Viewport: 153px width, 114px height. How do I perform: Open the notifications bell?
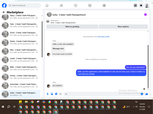point(141,6)
